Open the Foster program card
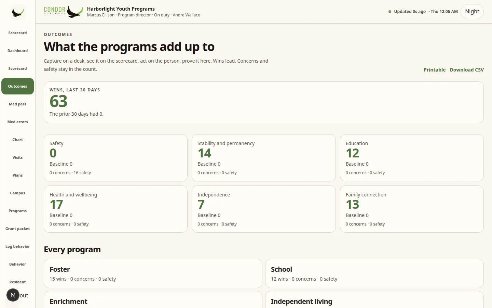Viewport: 492px width, 308px height. tap(153, 273)
